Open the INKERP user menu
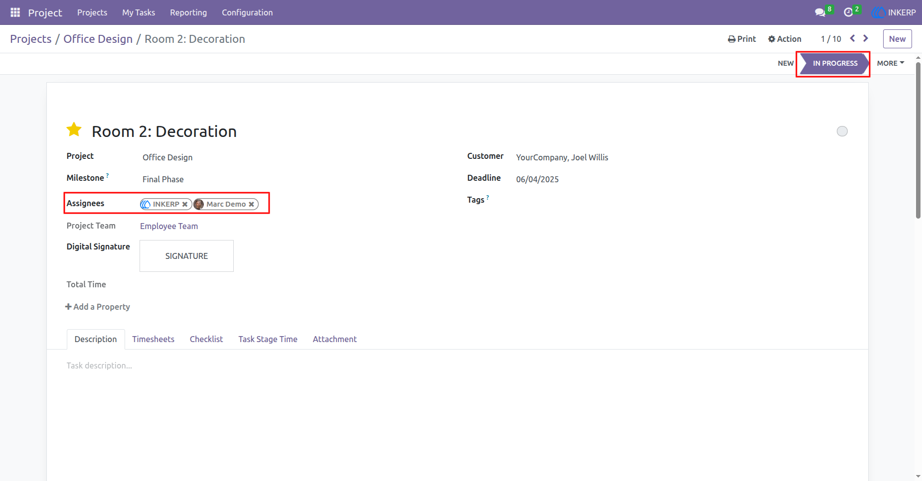 894,12
